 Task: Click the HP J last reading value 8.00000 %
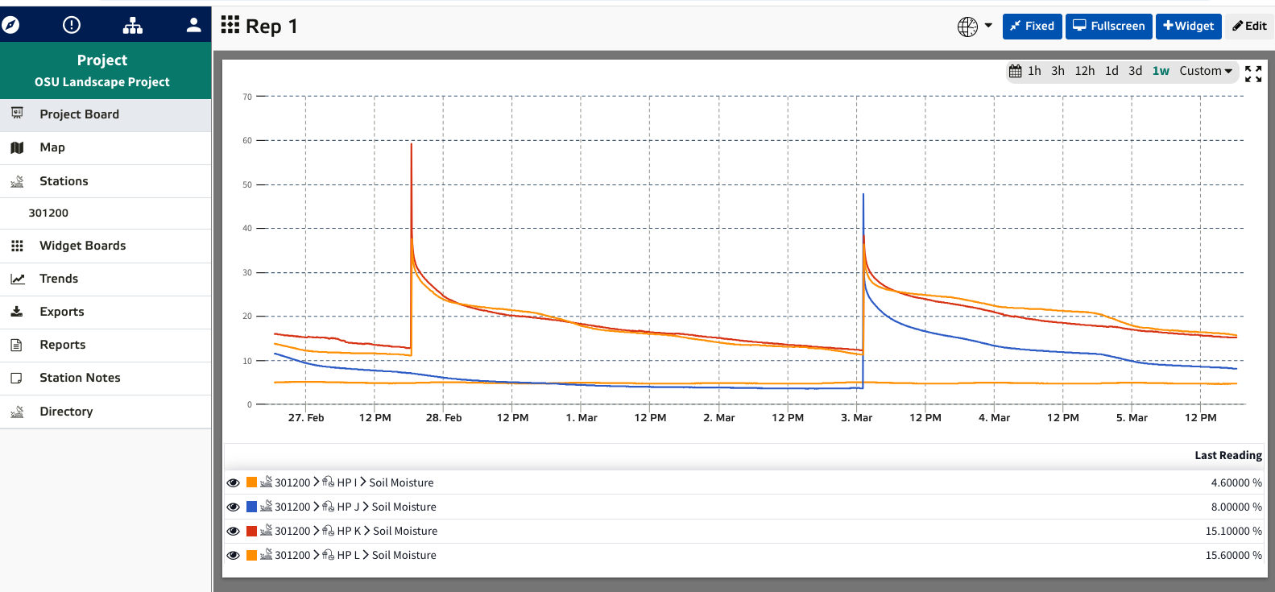1236,507
